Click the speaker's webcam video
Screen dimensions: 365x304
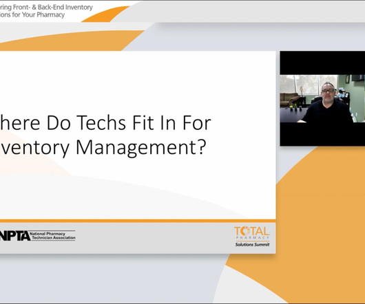click(322, 98)
